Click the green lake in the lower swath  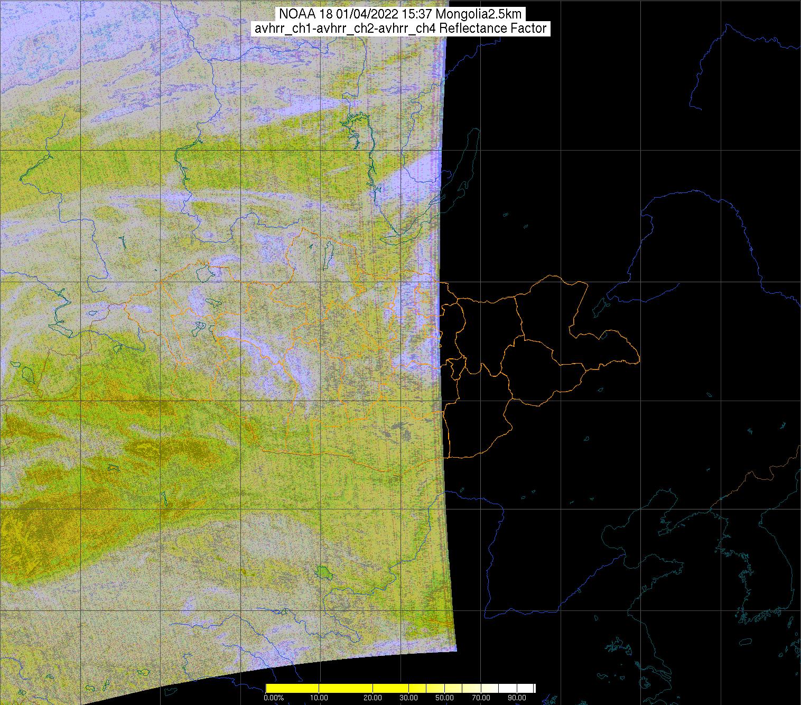[x=323, y=572]
